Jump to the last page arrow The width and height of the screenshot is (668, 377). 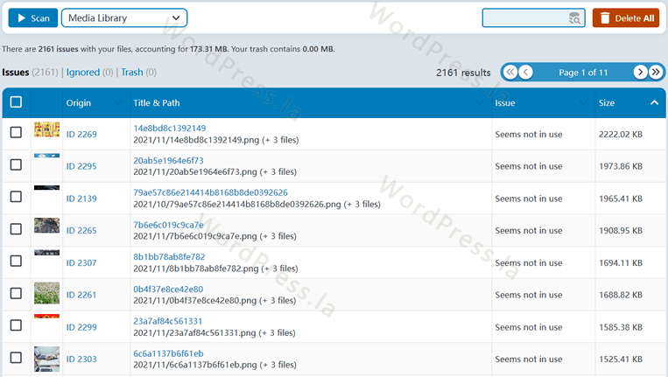656,73
